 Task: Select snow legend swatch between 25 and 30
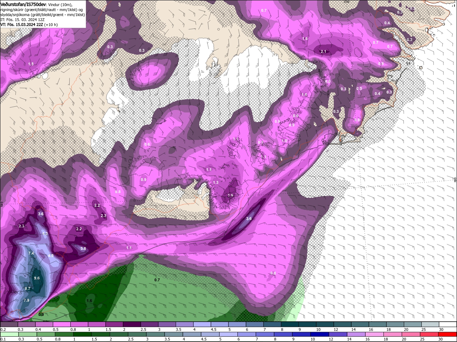pos(430,324)
